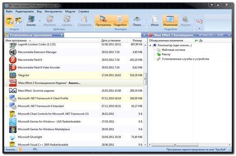Screen dimensions: 236x156
Task: Open the Анализ dropdown arrow
Action: tap(40, 21)
